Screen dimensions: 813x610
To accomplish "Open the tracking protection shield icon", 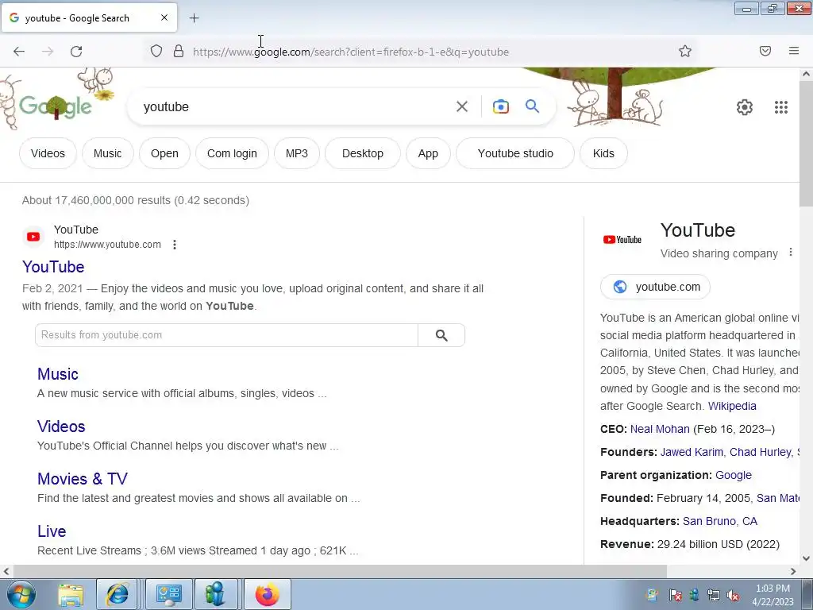I will (156, 51).
